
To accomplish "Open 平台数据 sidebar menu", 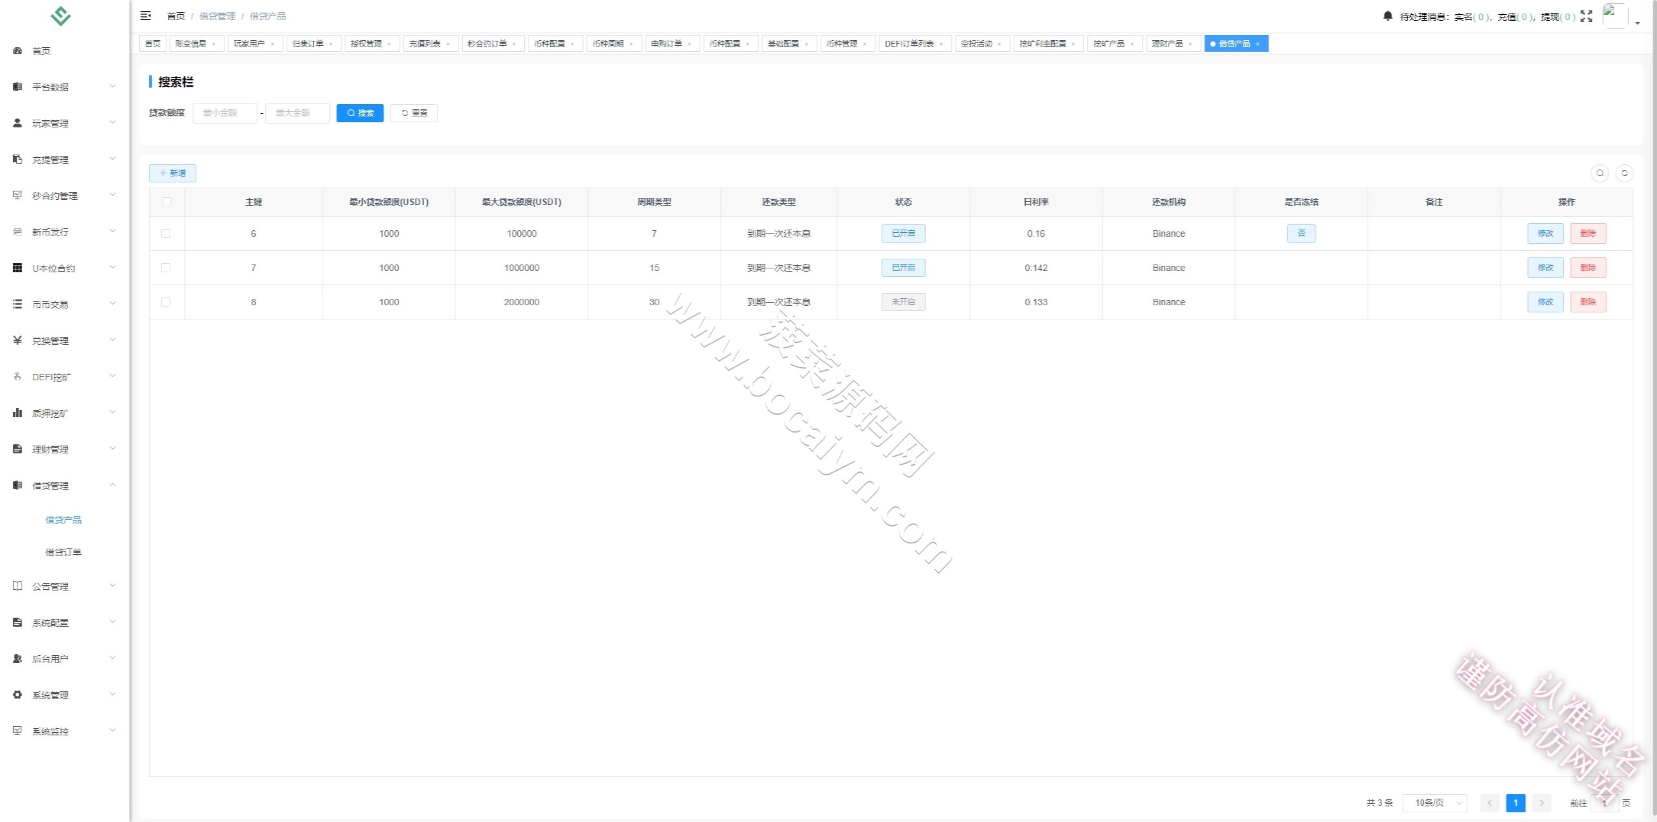I will (65, 87).
